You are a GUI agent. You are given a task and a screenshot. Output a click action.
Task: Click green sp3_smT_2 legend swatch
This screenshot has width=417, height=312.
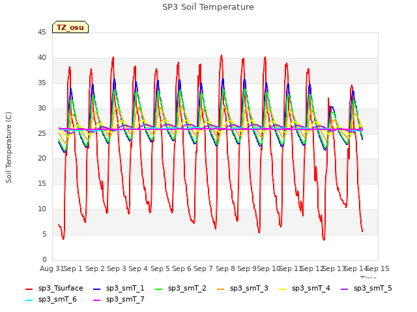click(x=159, y=289)
